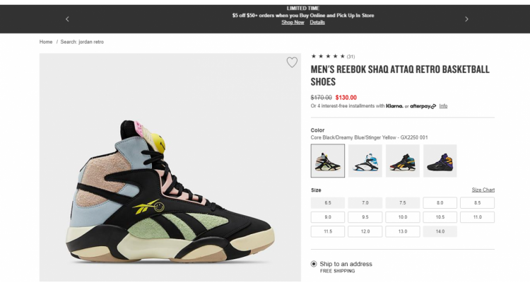The height and width of the screenshot is (283, 530).
Task: Select size 9.5
Action: pyautogui.click(x=365, y=217)
